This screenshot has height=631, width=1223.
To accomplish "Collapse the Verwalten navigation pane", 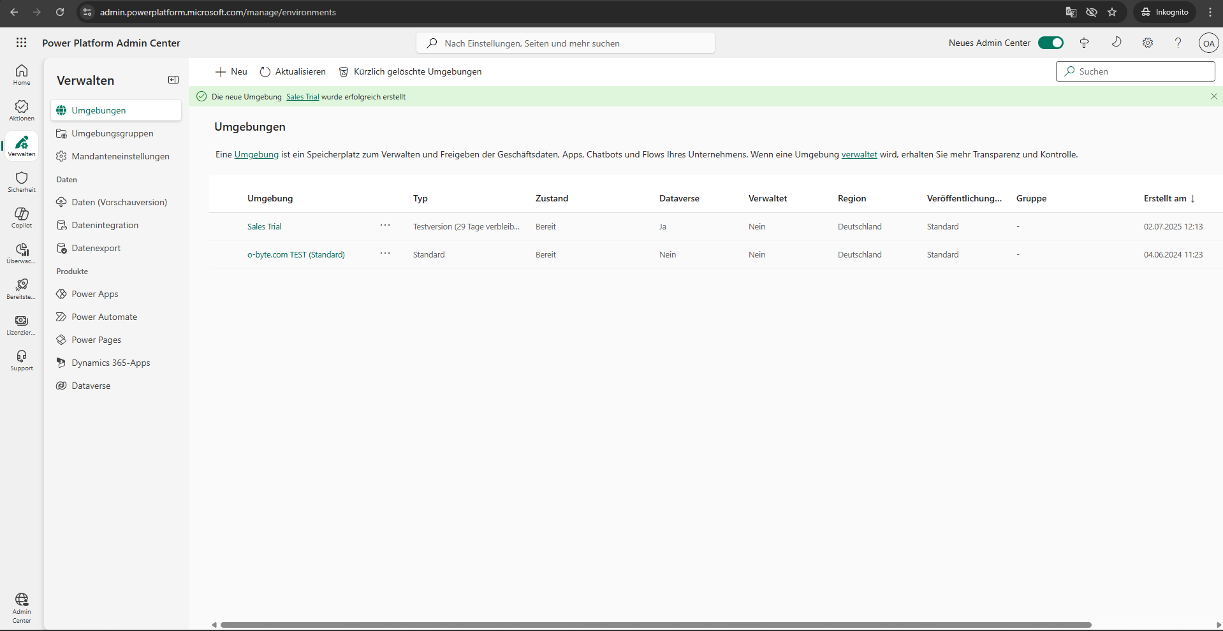I will tap(173, 80).
